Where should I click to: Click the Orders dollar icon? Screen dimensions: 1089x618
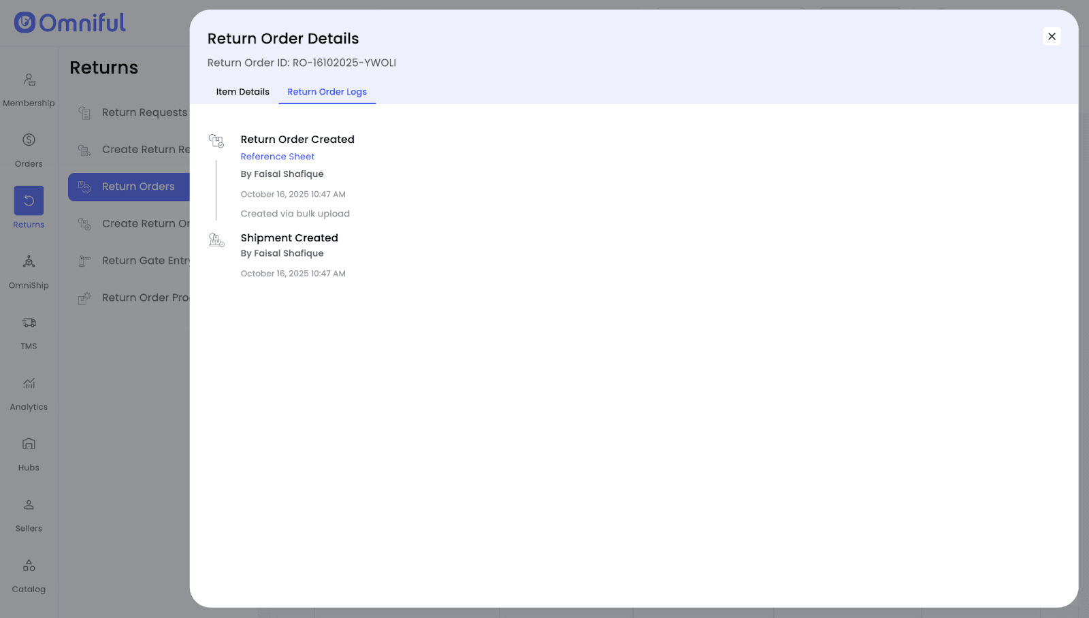[29, 140]
